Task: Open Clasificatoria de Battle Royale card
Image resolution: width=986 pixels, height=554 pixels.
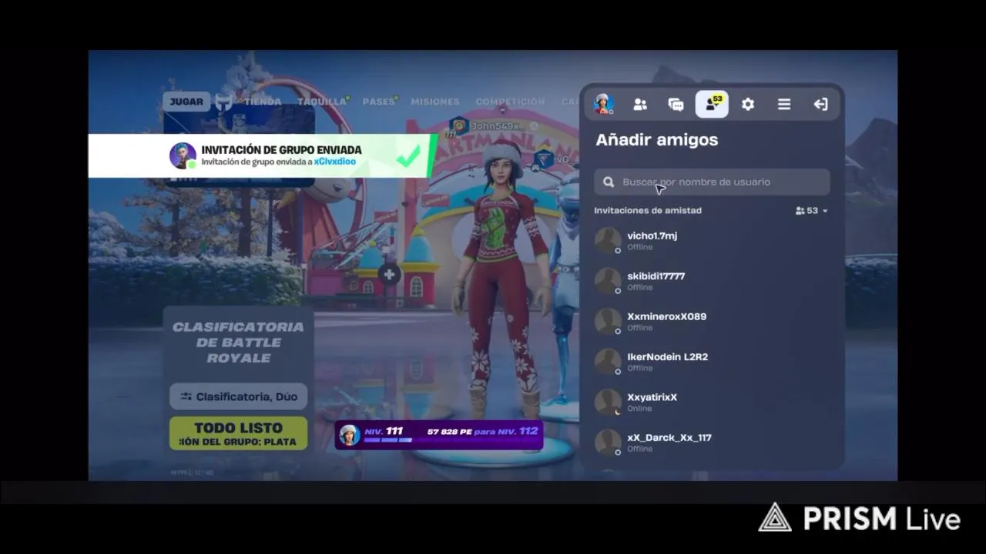Action: coord(239,342)
